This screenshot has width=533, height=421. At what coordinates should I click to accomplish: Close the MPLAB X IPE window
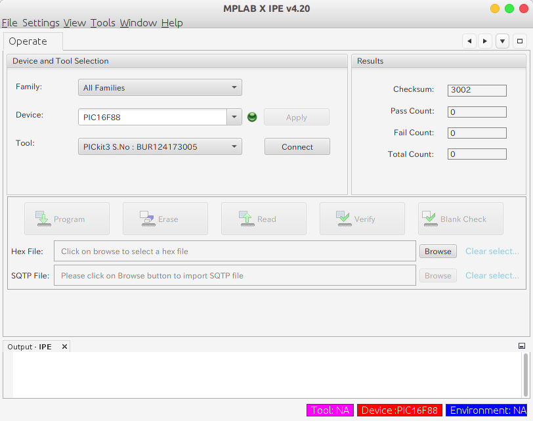(x=524, y=9)
